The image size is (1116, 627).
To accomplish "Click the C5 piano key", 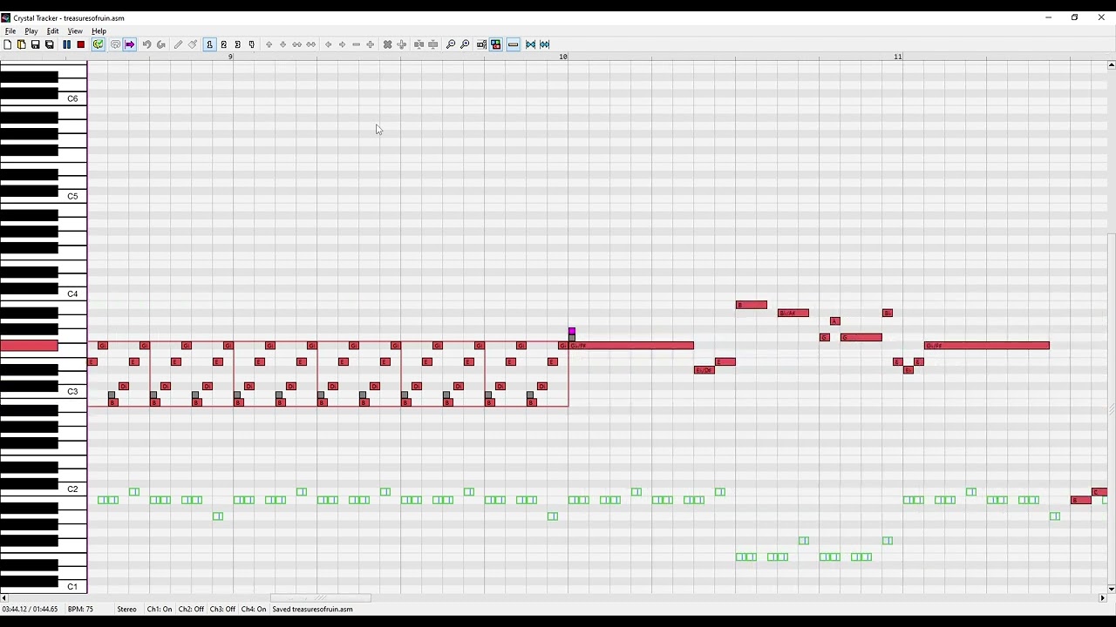I will click(72, 197).
